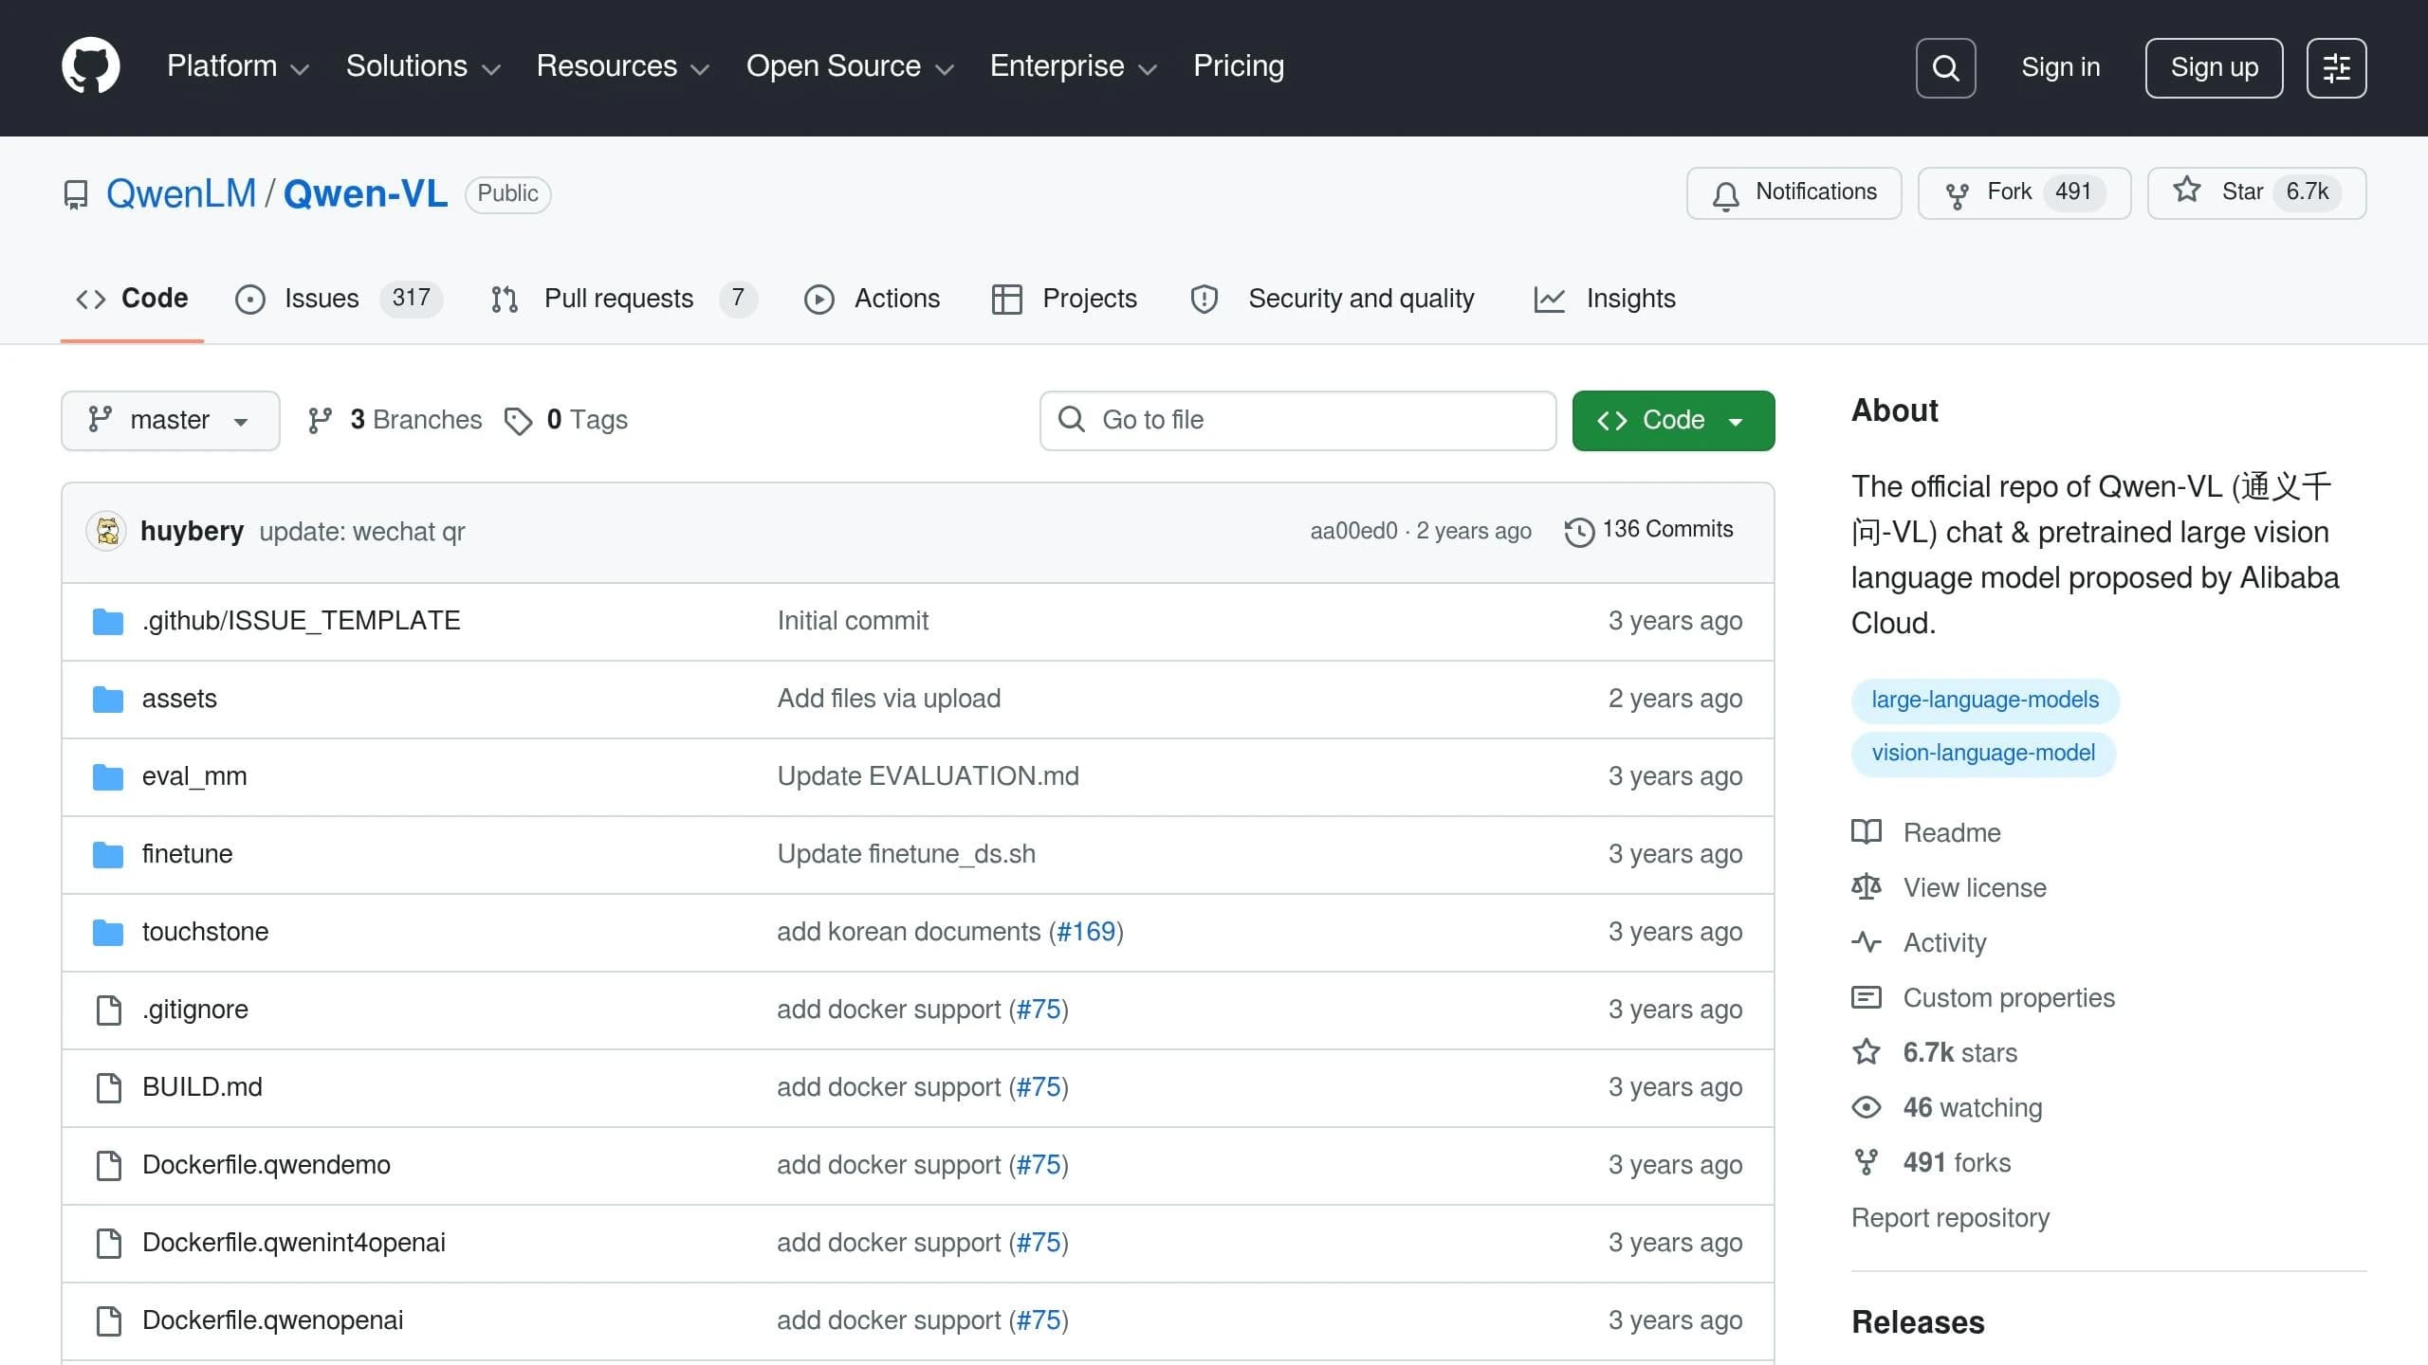Switch to the Actions tab
2428x1365 pixels.
point(872,299)
